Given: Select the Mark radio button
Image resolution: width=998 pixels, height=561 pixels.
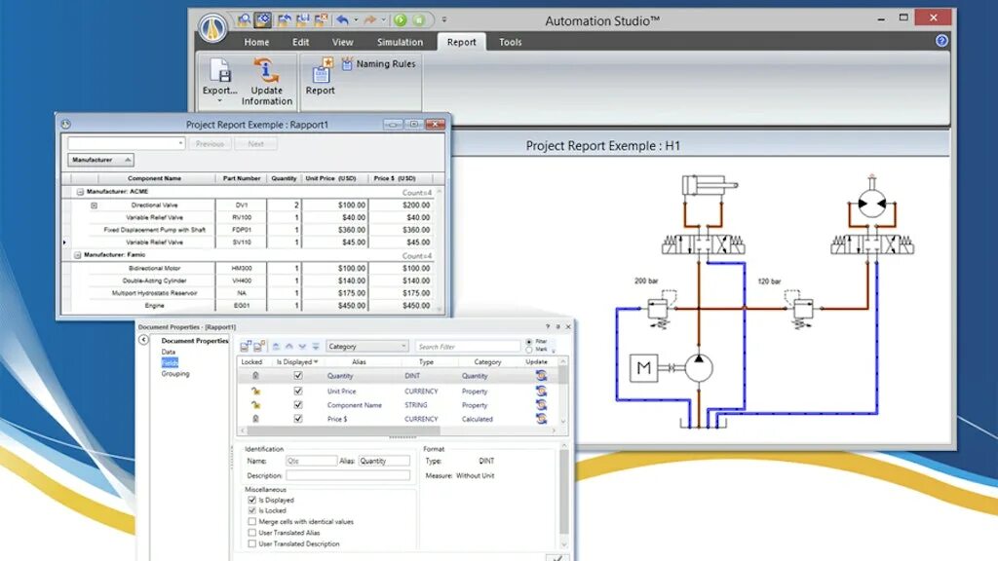Looking at the screenshot, I should (529, 350).
